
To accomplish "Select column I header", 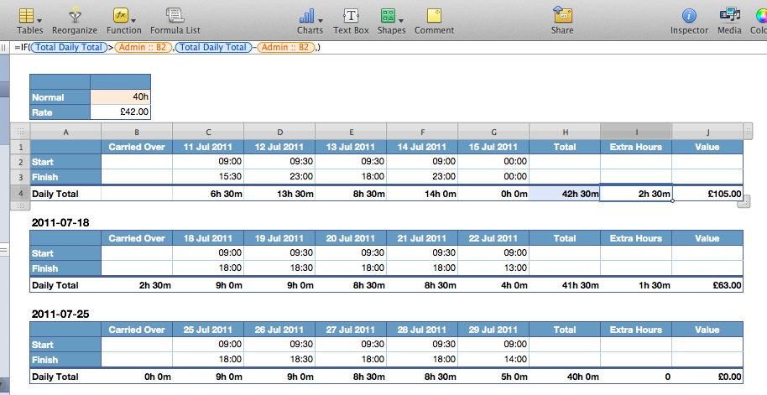I will (x=636, y=132).
